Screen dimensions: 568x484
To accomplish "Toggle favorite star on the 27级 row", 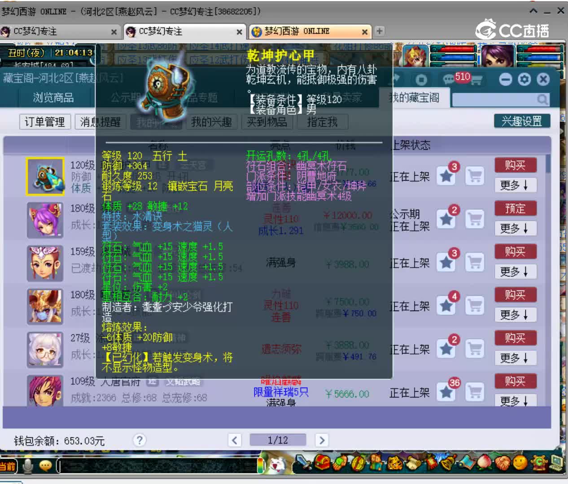I will (x=446, y=349).
